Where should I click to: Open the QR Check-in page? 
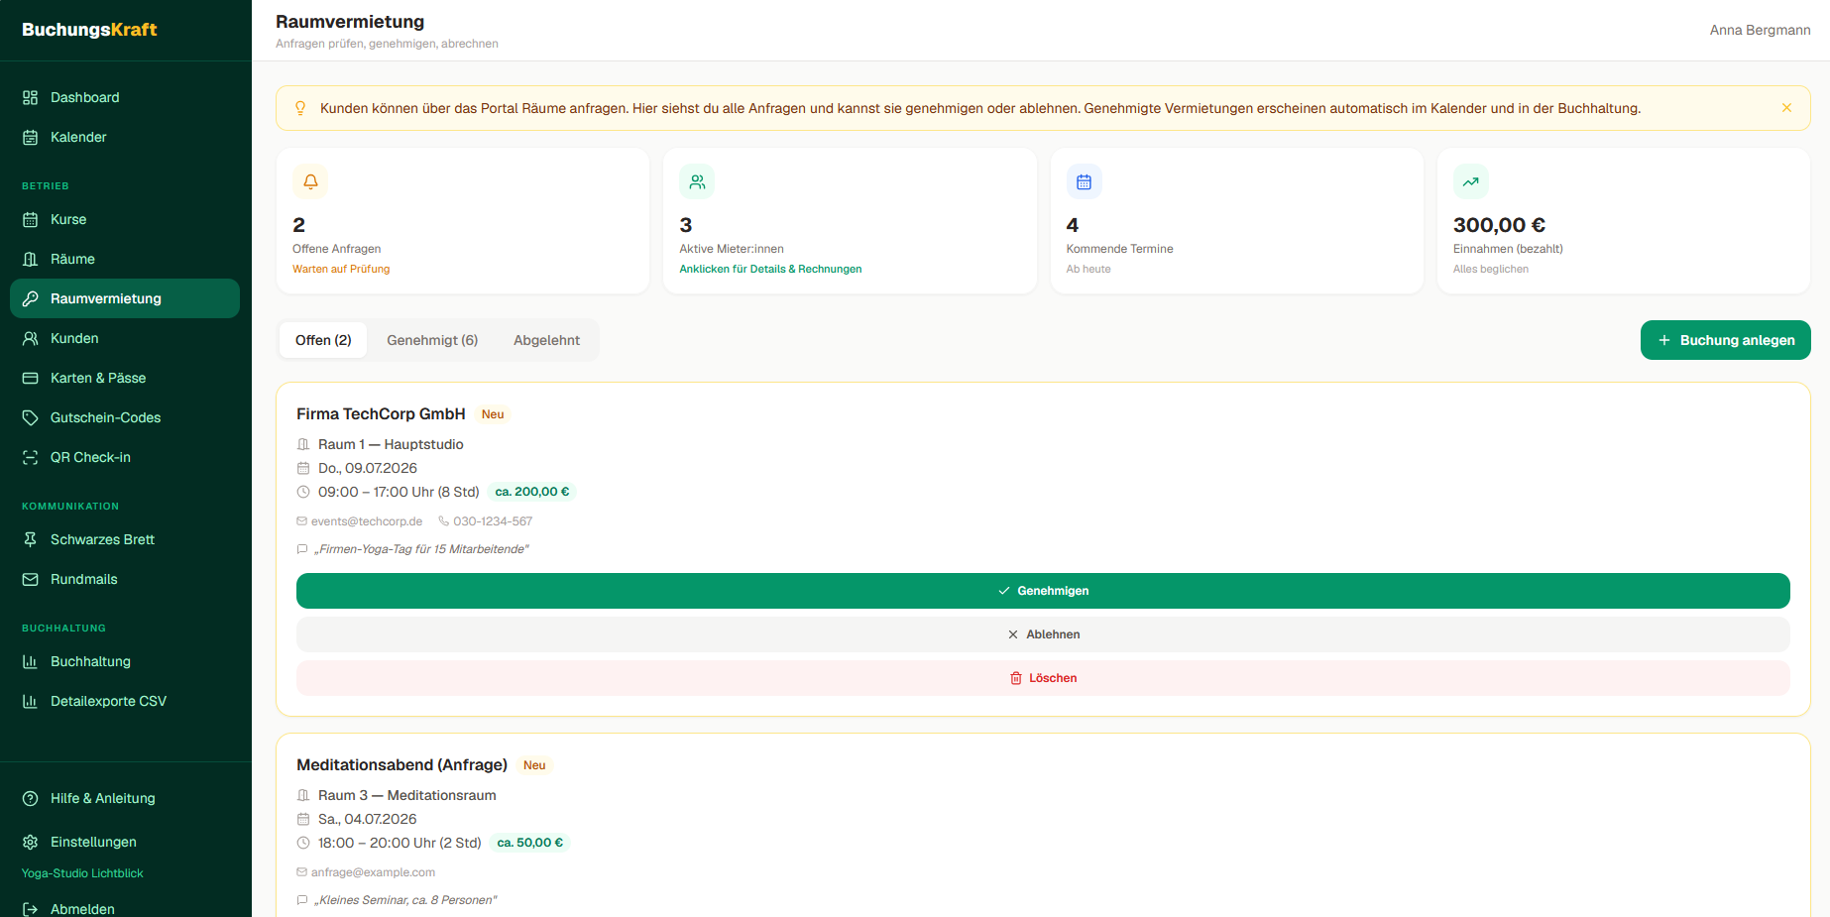[x=125, y=457]
